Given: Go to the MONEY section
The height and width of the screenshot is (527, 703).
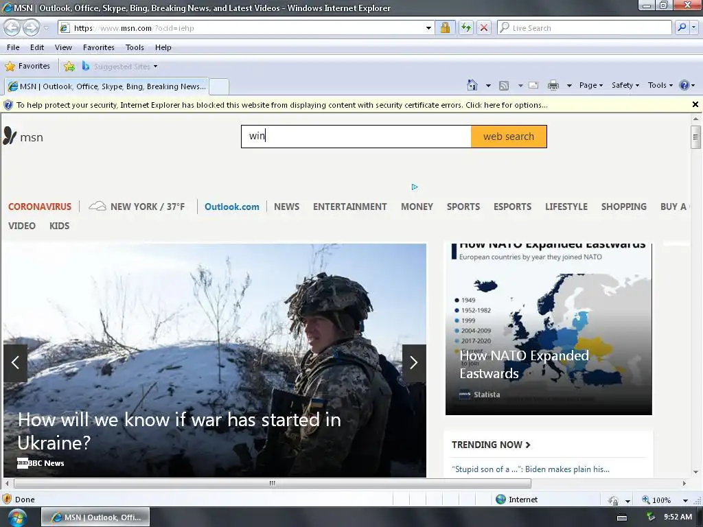Looking at the screenshot, I should [417, 207].
